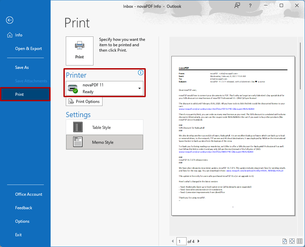This screenshot has height=247, width=305.
Task: Open Print Options dialog
Action: (84, 101)
